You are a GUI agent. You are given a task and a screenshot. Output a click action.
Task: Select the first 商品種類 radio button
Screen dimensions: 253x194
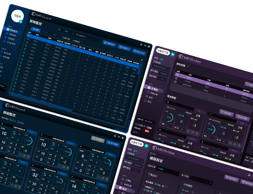point(156,184)
